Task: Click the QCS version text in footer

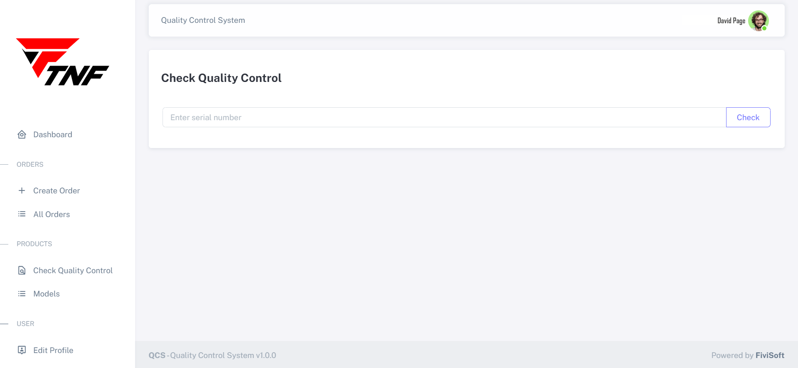Action: pos(212,356)
